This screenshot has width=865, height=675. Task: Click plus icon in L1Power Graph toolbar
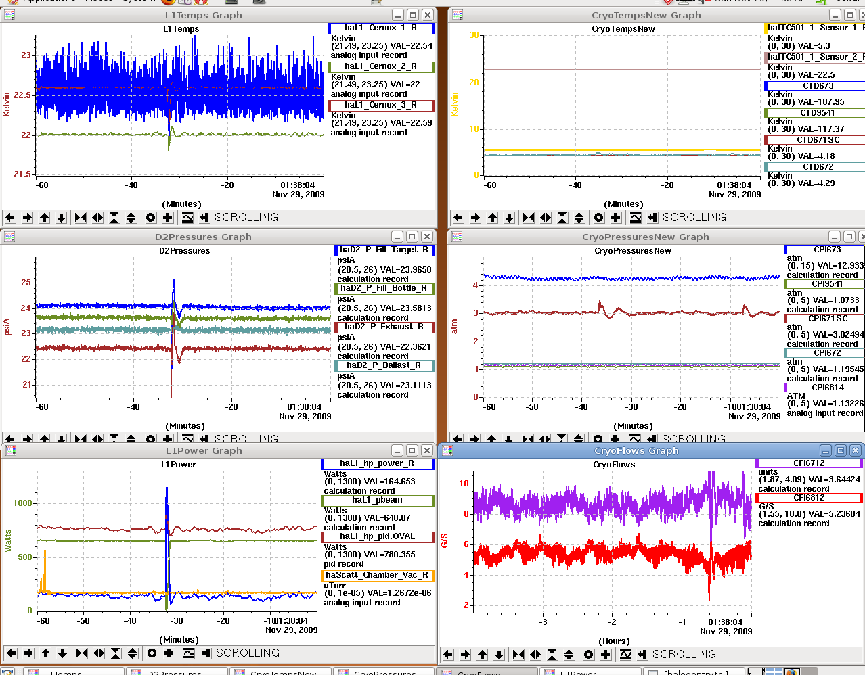tap(169, 653)
